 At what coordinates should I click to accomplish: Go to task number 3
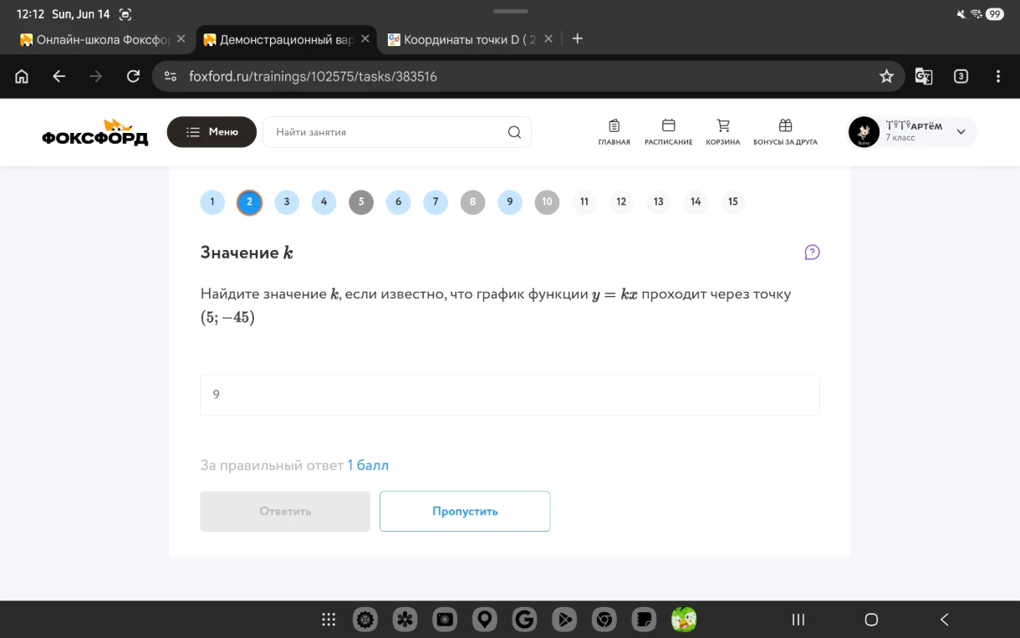287,202
